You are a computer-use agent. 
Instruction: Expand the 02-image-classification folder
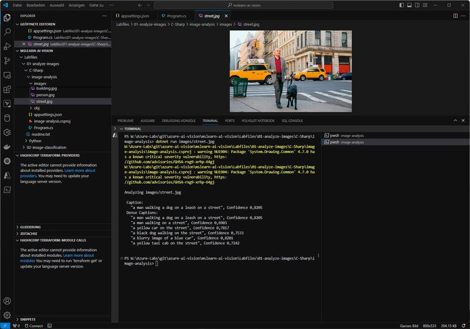tap(45, 148)
